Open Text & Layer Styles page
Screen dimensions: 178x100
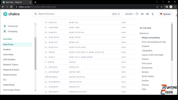click(11, 90)
